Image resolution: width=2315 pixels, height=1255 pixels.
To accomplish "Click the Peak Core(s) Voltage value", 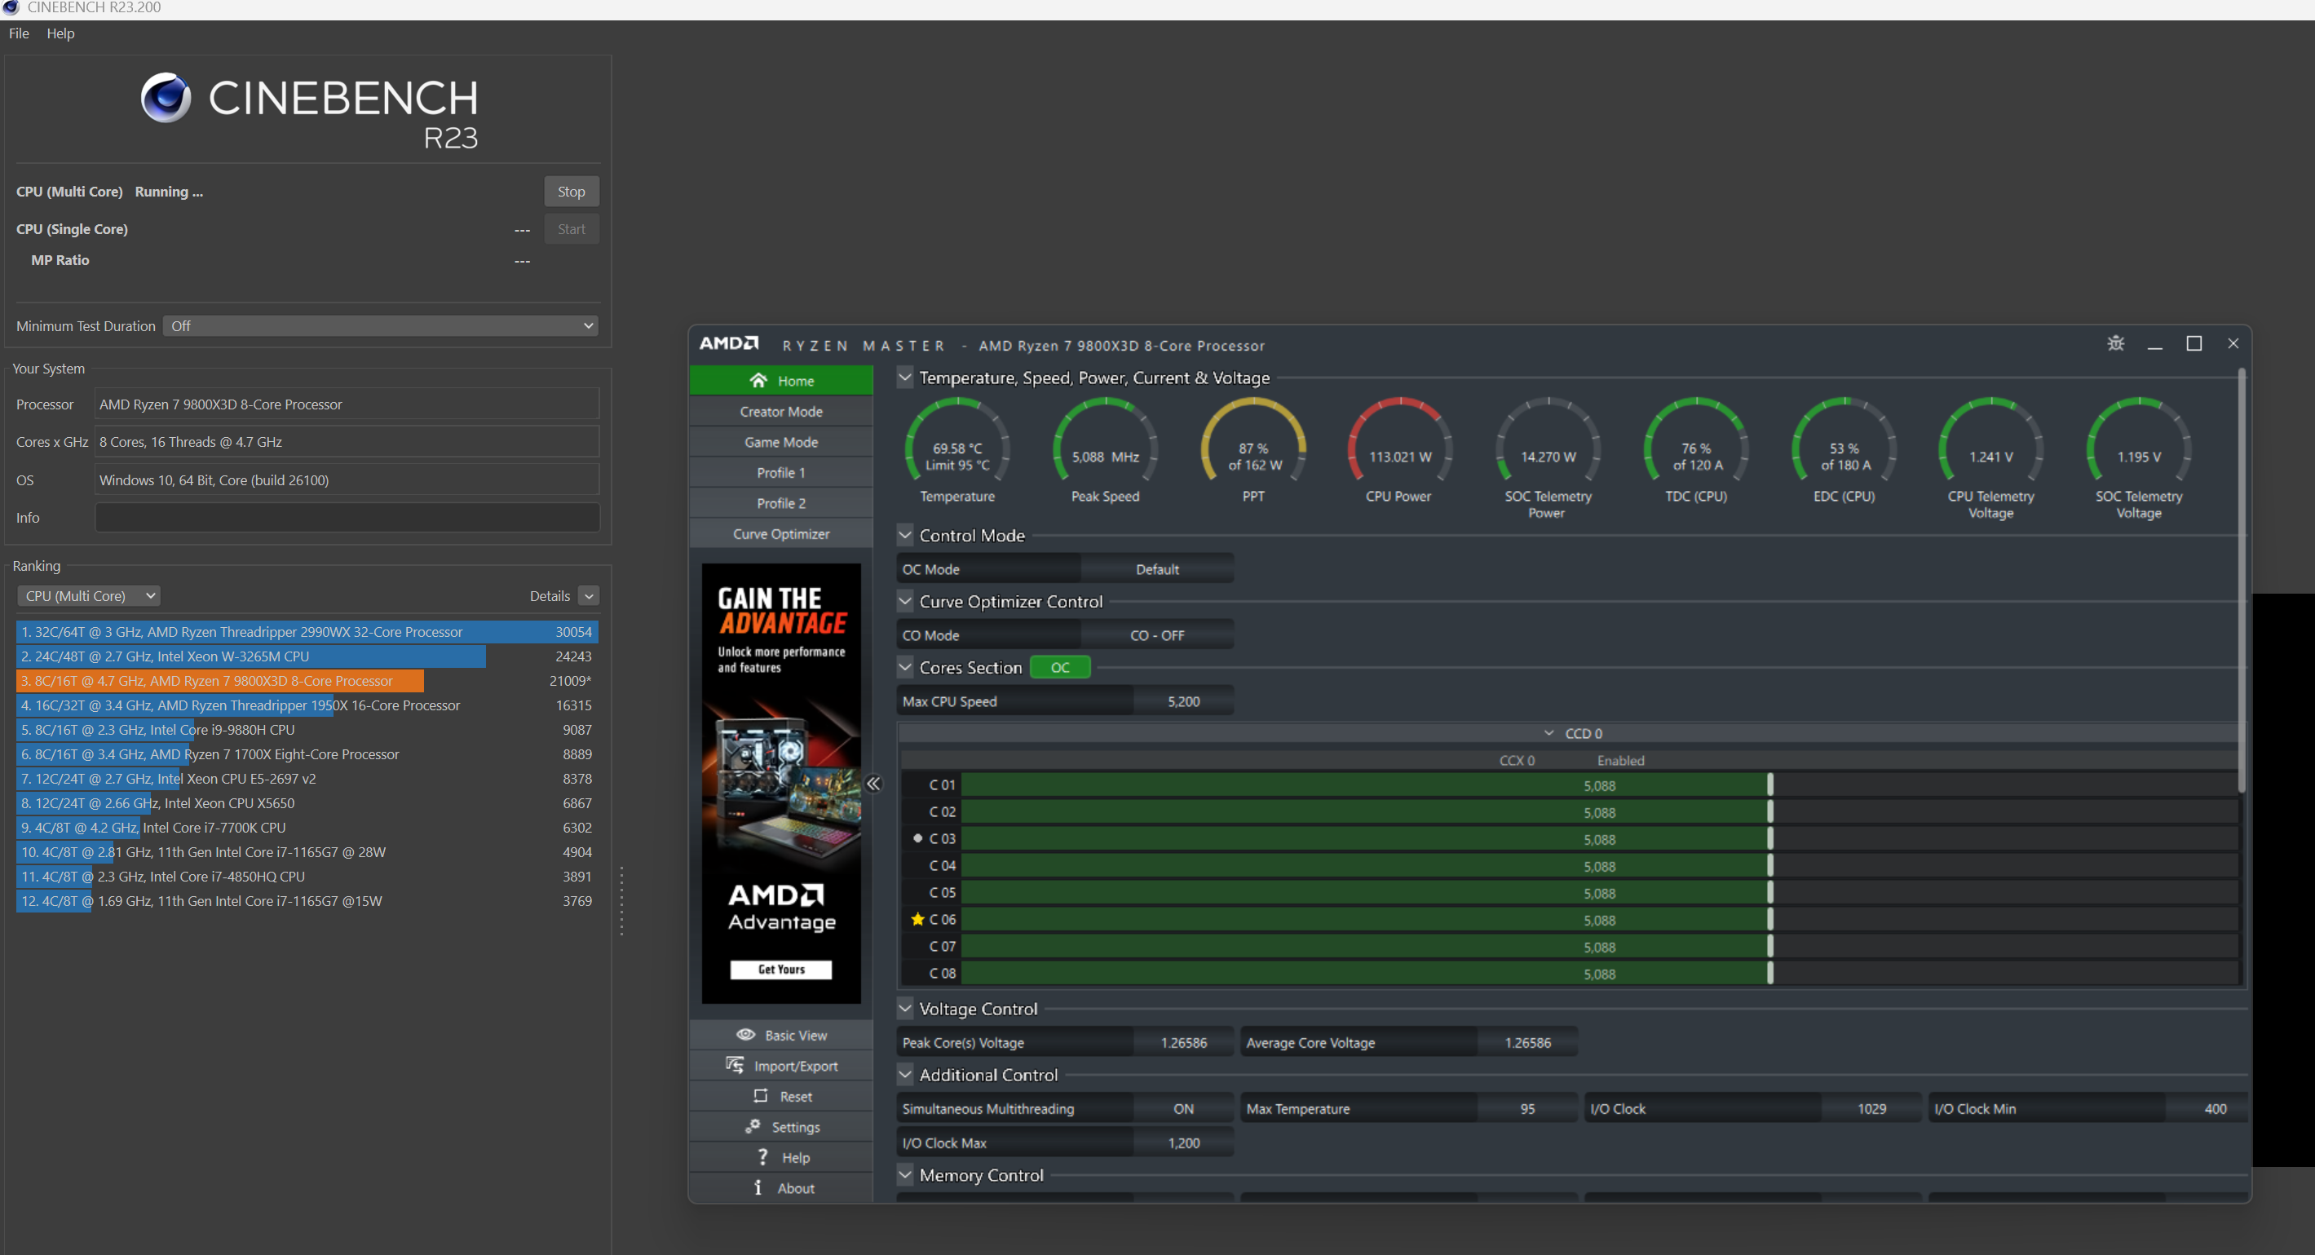I will (x=1182, y=1042).
